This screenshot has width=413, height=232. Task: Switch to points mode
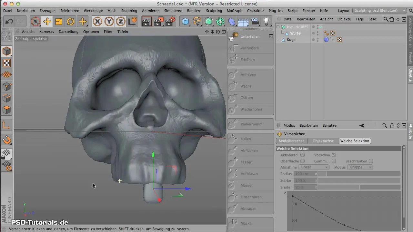click(7, 86)
